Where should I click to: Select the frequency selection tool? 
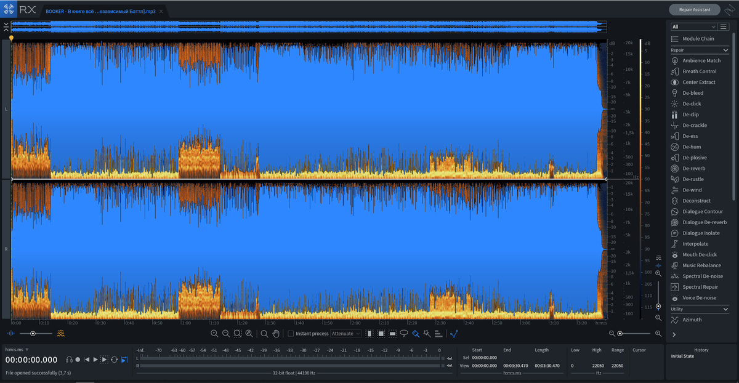coord(392,333)
